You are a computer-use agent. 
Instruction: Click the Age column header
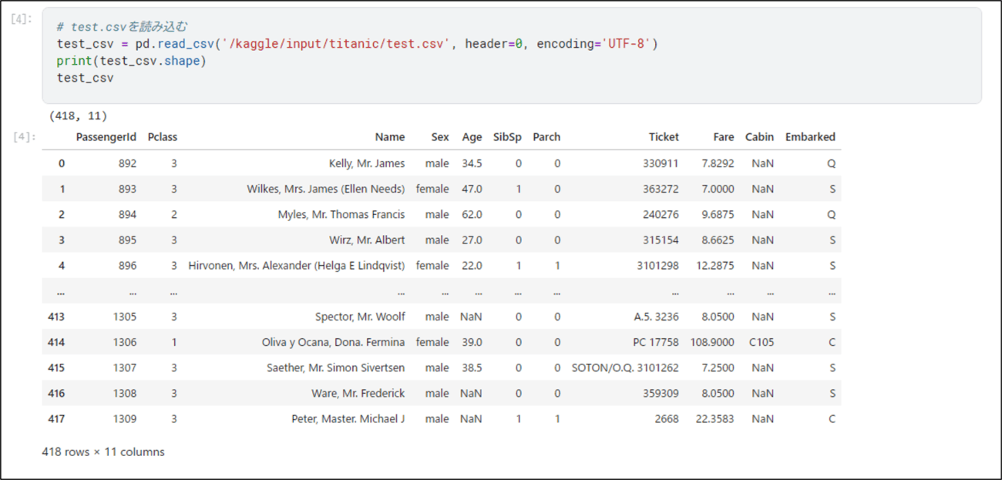point(472,137)
